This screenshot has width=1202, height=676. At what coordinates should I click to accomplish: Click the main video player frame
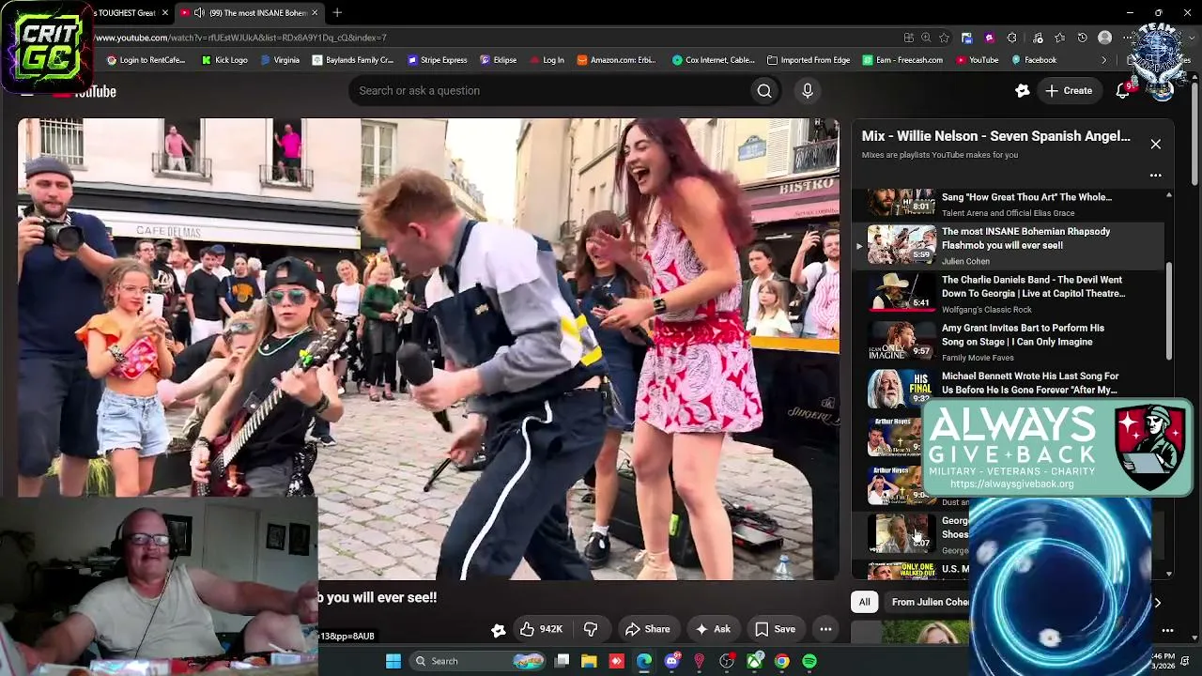click(428, 348)
